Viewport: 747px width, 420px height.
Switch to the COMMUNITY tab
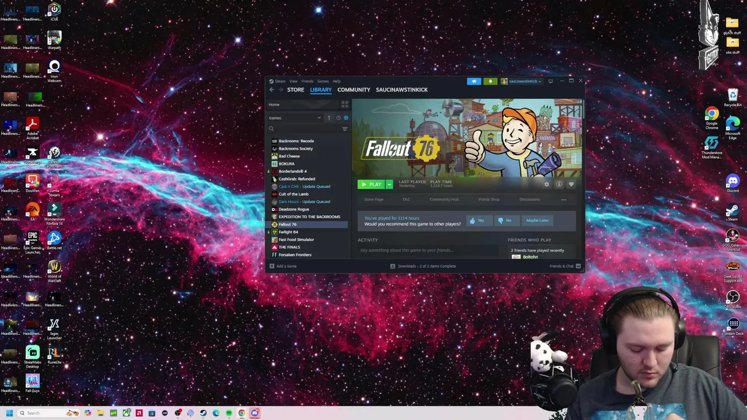tap(354, 90)
